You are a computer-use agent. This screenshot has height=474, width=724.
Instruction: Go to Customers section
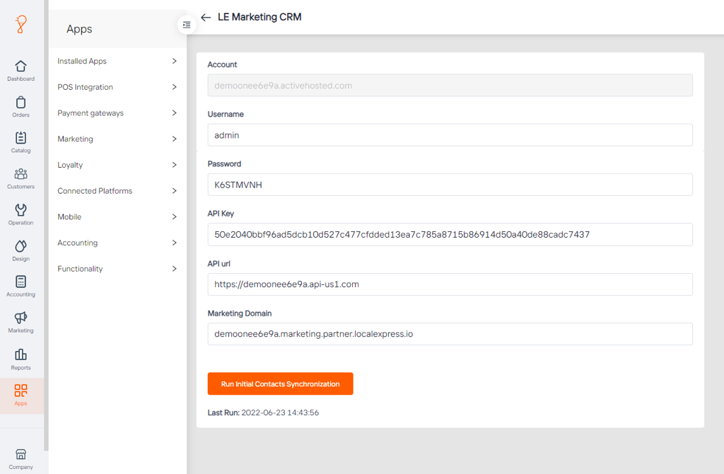click(21, 178)
